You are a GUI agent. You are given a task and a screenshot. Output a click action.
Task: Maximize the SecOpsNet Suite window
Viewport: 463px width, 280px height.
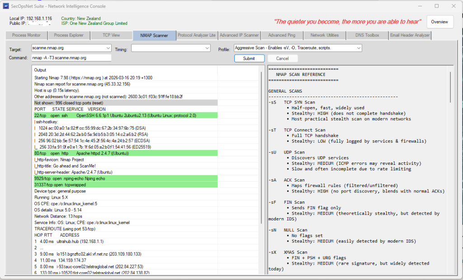click(436, 6)
